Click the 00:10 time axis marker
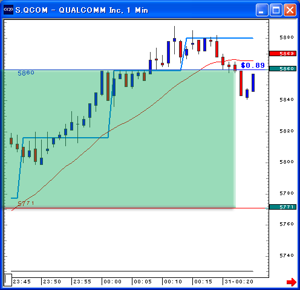The width and height of the screenshot is (300, 290). [x=173, y=282]
